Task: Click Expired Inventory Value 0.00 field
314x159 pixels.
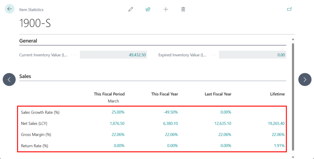Action: click(252, 55)
